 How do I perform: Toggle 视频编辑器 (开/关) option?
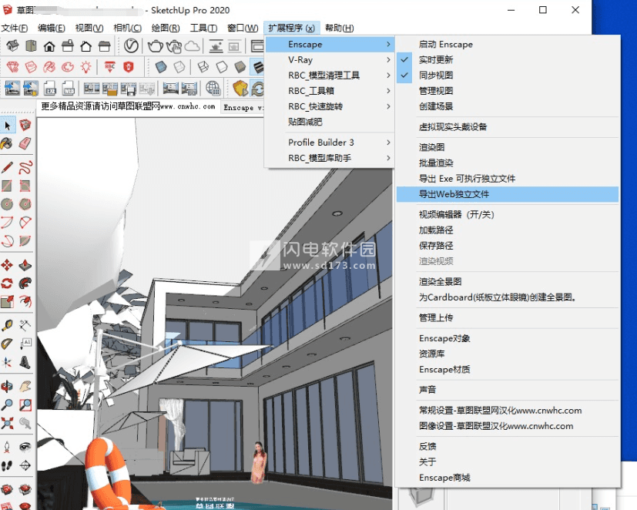pos(508,215)
